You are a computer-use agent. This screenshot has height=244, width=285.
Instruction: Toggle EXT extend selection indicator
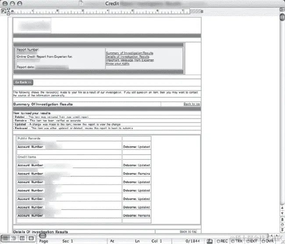click(x=252, y=241)
